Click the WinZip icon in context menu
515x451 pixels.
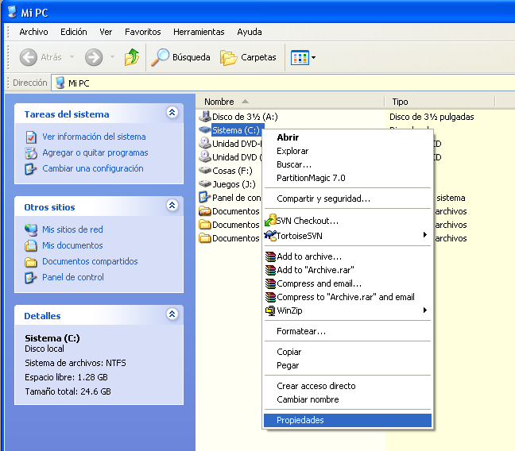270,310
